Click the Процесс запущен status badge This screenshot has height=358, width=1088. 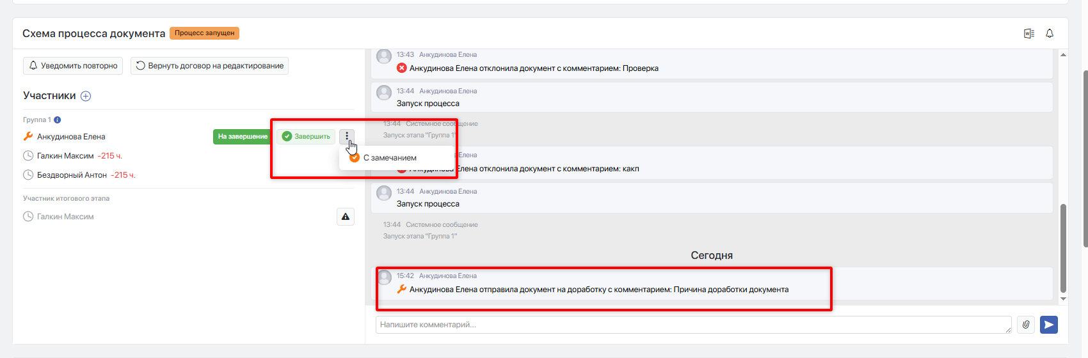coord(205,33)
